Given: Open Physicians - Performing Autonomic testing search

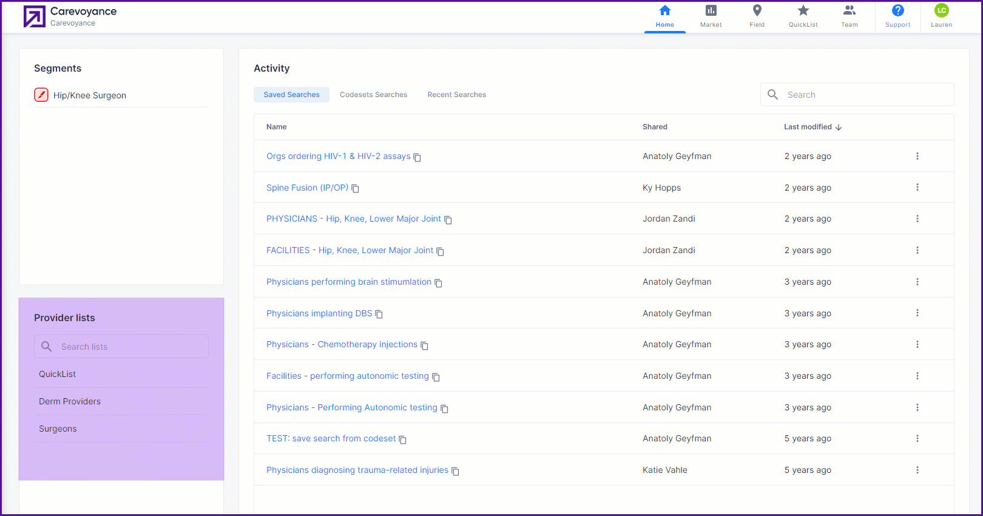Looking at the screenshot, I should pyautogui.click(x=352, y=407).
